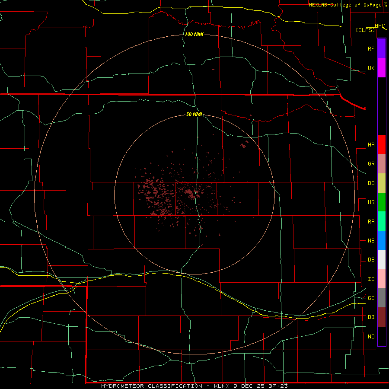Click the GR legend label
This screenshot has width=389, height=389.
tap(371, 164)
